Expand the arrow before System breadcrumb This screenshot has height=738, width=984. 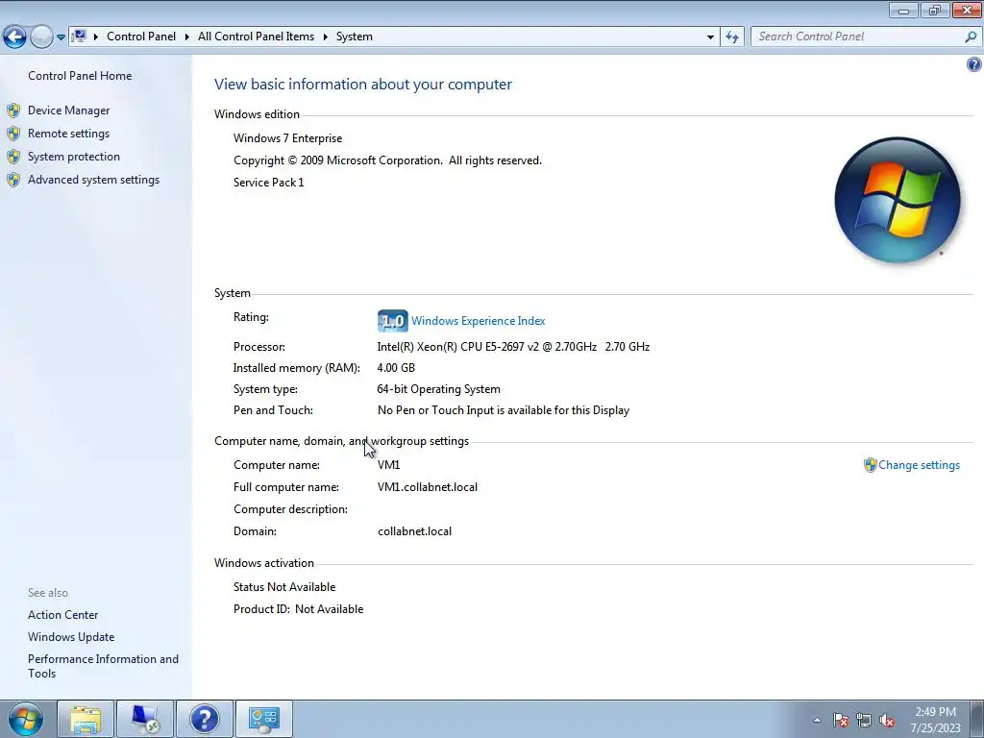[326, 37]
